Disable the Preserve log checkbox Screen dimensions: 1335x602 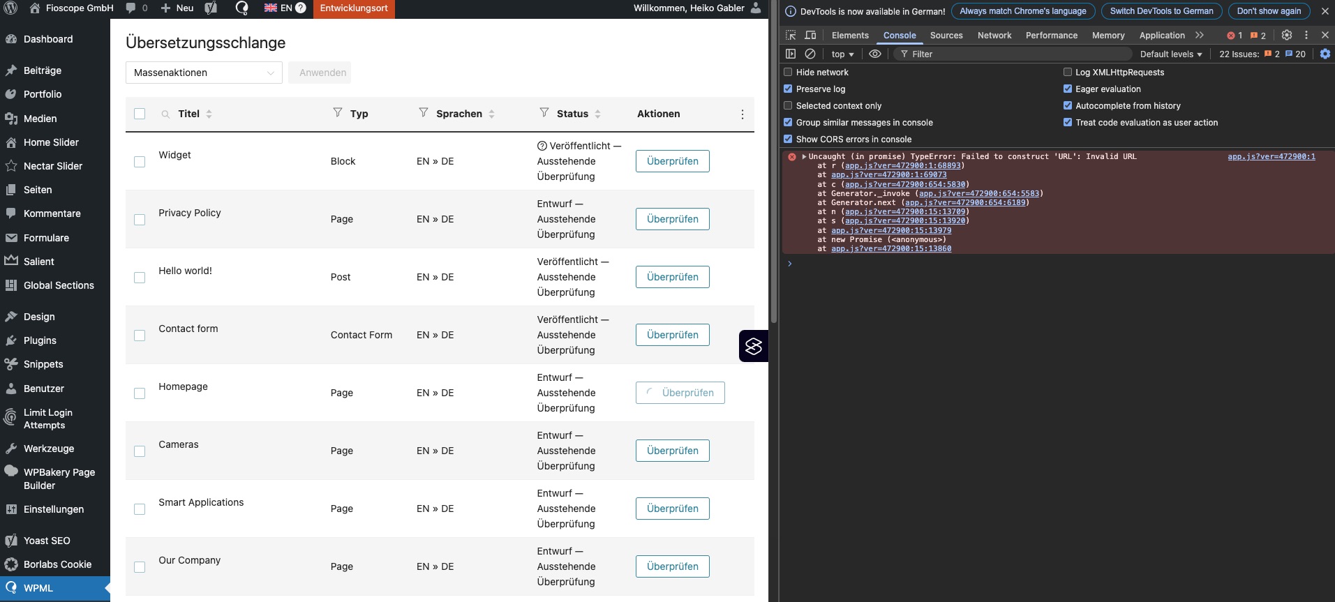pyautogui.click(x=788, y=89)
